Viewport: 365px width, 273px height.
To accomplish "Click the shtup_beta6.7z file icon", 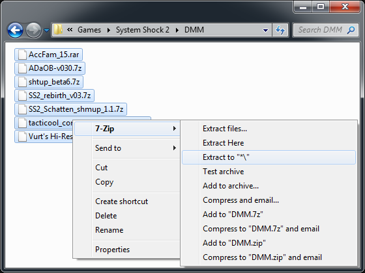I will point(22,82).
